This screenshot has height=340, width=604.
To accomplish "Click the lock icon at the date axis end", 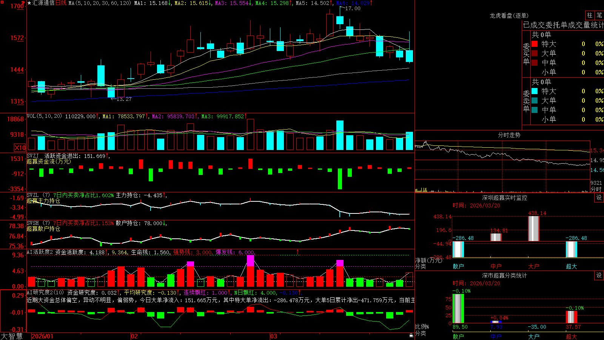I will pos(411,335).
